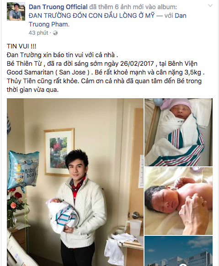Open tagged profile Dan Truong Pham
Viewport: 219px width, 266px height.
coord(107,20)
